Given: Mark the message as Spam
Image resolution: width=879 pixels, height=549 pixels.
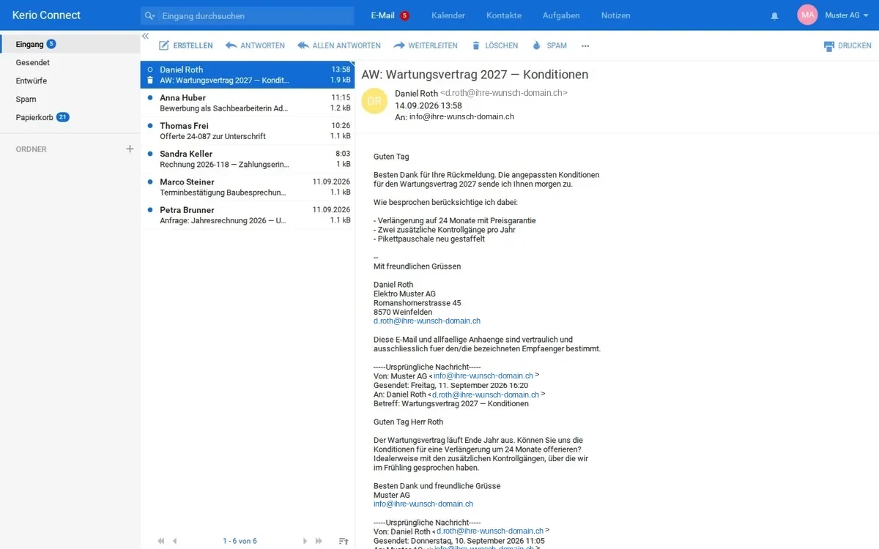Looking at the screenshot, I should pyautogui.click(x=549, y=45).
